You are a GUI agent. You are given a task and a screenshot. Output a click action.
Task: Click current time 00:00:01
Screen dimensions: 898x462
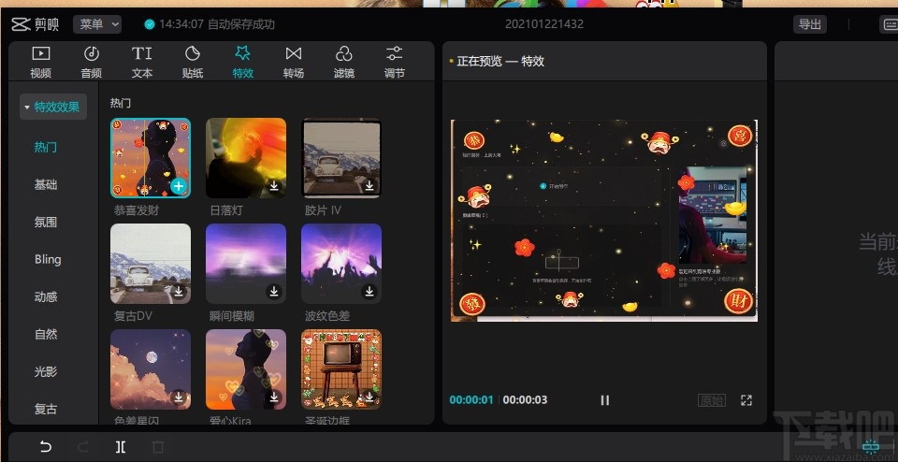coord(471,399)
